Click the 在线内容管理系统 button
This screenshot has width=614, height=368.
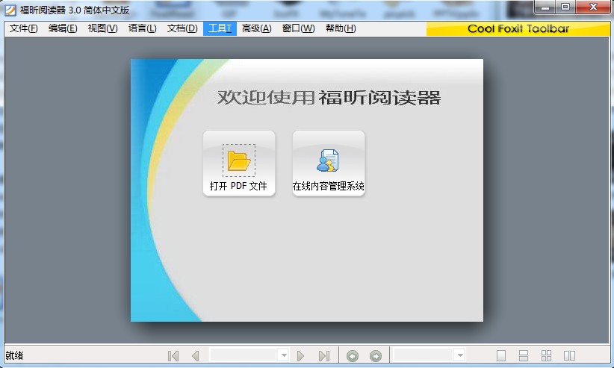[329, 163]
